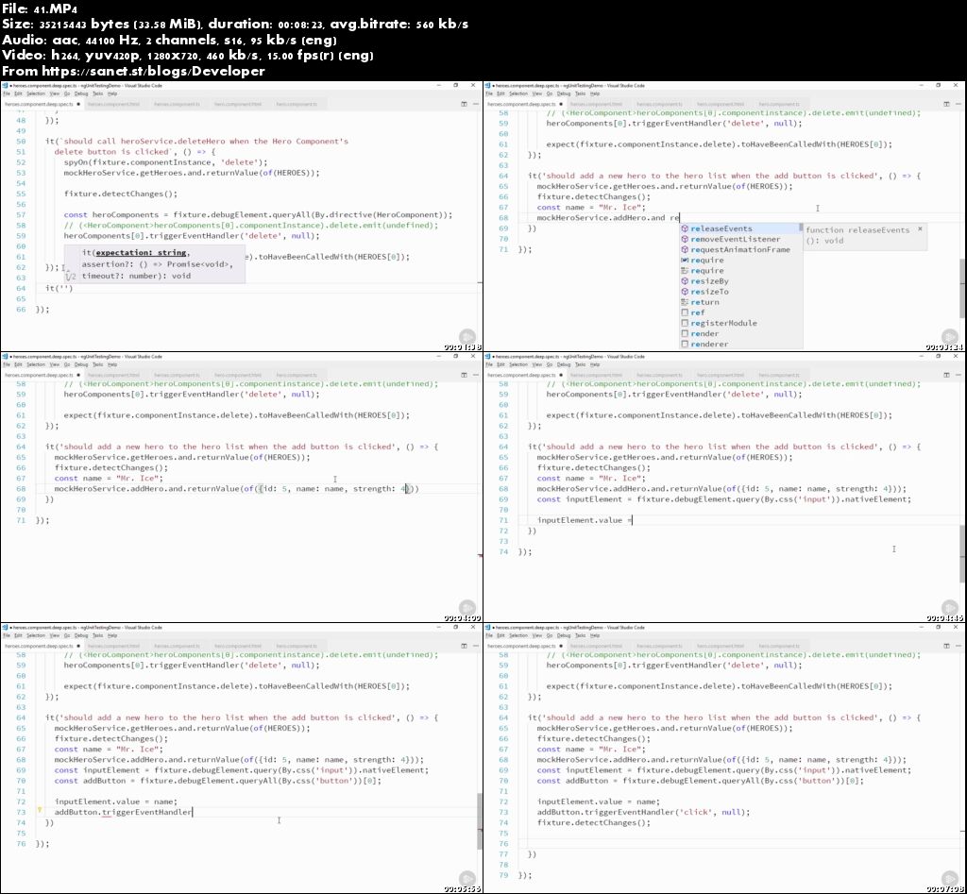Select the releaseEvents suggestion icon
967x894 pixels.
point(685,228)
